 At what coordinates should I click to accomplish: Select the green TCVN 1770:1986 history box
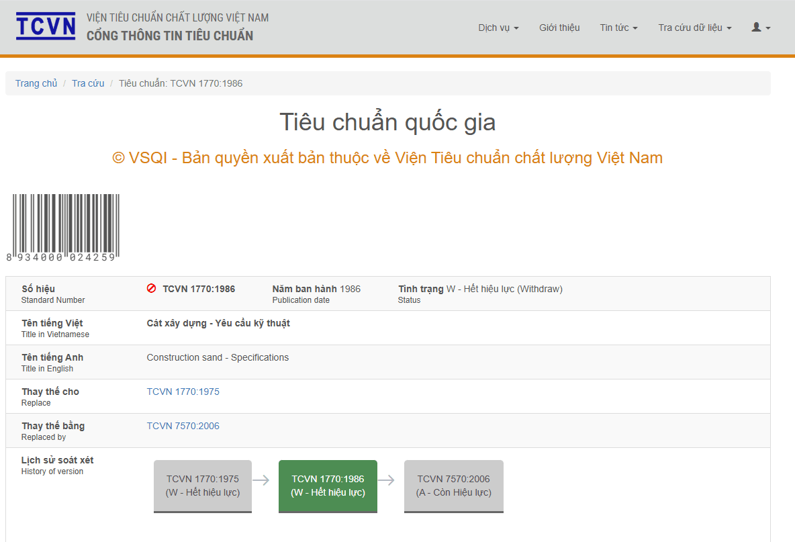(x=328, y=486)
